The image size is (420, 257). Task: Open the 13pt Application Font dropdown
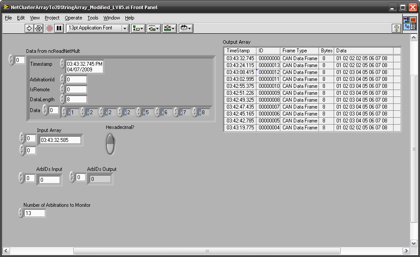point(98,28)
